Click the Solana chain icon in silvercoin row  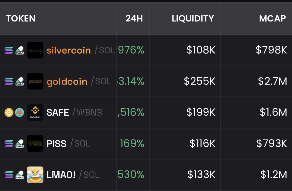[x=9, y=50]
